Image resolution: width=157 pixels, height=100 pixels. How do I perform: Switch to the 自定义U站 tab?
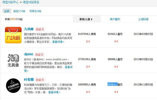[19, 11]
